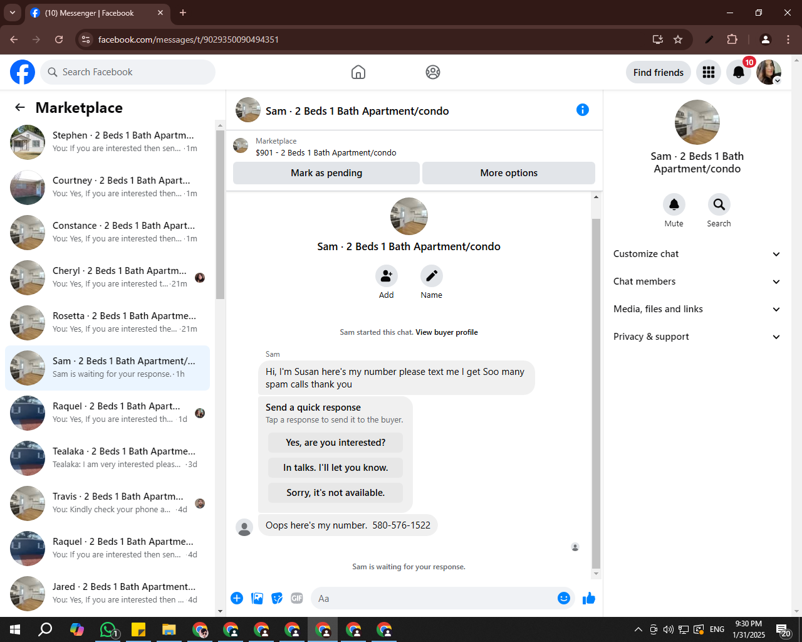The height and width of the screenshot is (642, 802).
Task: Select the Sam conversation waiting for response
Action: (x=108, y=367)
